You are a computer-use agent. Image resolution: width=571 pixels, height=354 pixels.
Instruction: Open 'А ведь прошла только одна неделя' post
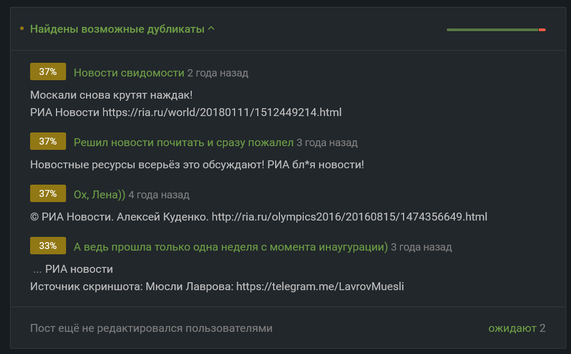pyautogui.click(x=231, y=247)
